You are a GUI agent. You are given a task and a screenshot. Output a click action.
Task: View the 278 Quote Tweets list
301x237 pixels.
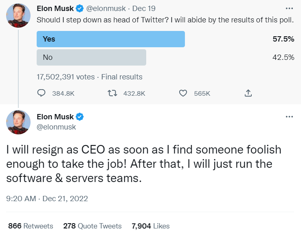(92, 226)
